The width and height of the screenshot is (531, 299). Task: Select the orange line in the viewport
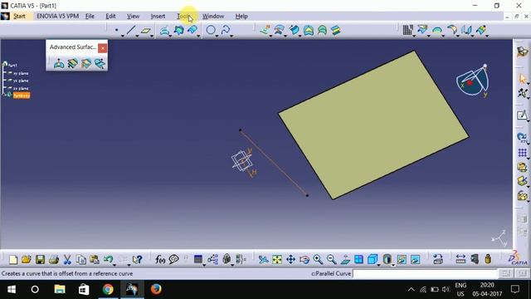(x=274, y=163)
